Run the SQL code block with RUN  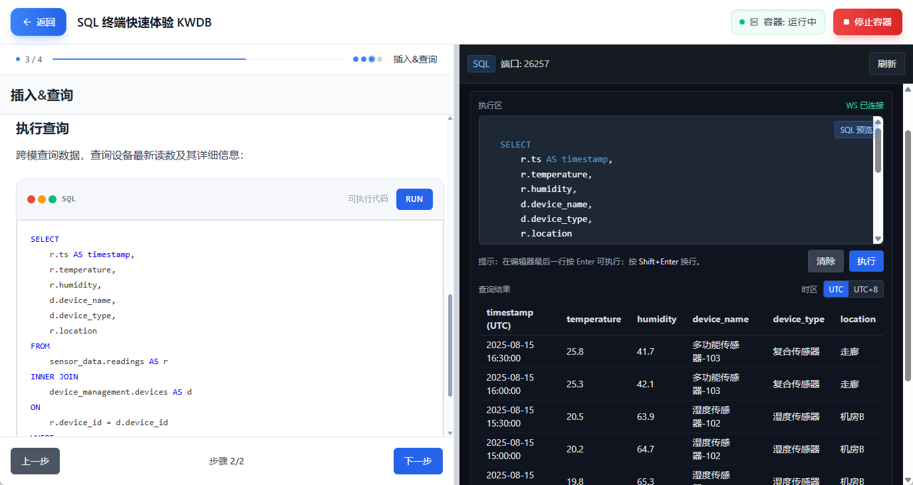click(414, 199)
